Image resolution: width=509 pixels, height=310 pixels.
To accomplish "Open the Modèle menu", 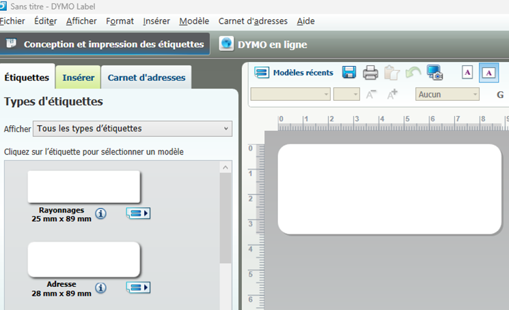I will pyautogui.click(x=194, y=21).
